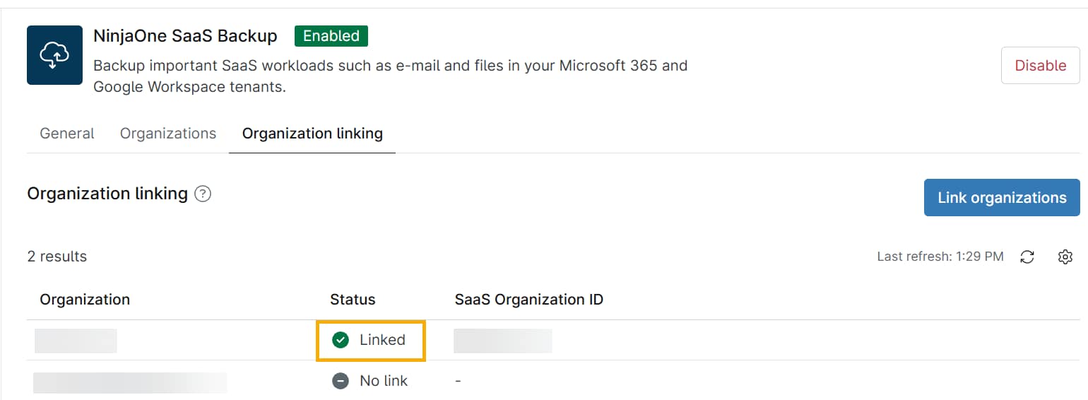Refresh the organization linking results
This screenshot has height=400, width=1088.
point(1027,257)
